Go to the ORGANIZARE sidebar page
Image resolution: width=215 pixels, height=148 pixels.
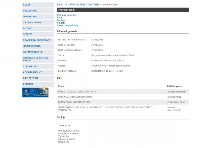coord(30,17)
